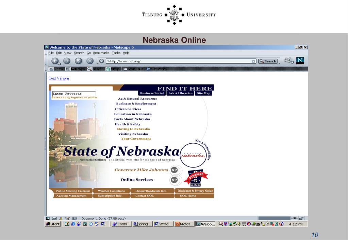348x240 pixels.
Task: Click the Shop personal toolbar item
Action: (x=113, y=69)
